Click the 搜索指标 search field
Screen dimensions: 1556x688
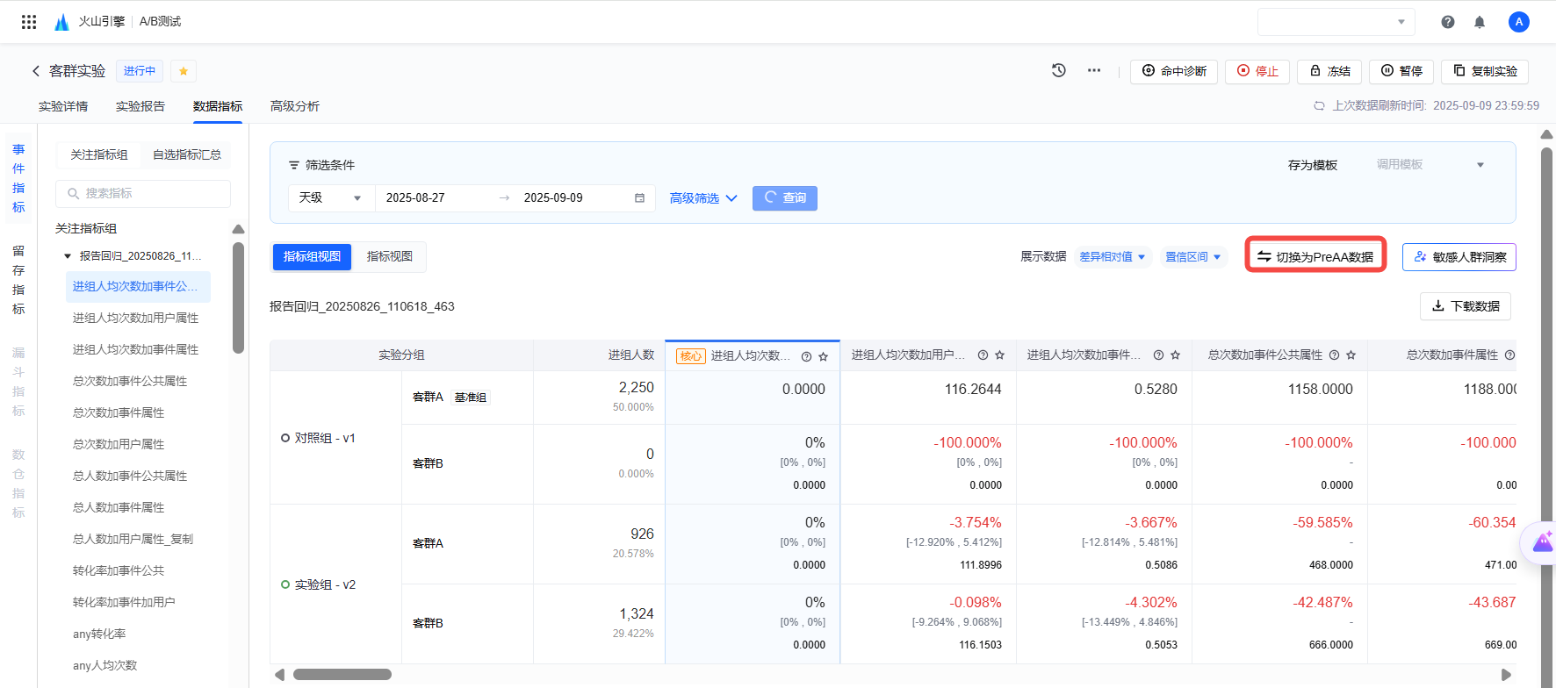[x=143, y=193]
